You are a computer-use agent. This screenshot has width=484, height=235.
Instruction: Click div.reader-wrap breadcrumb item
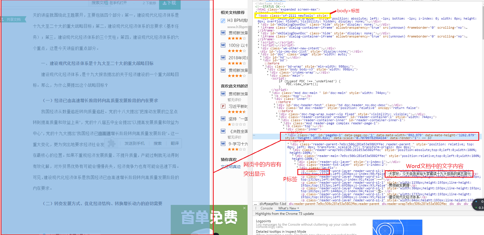414,204
